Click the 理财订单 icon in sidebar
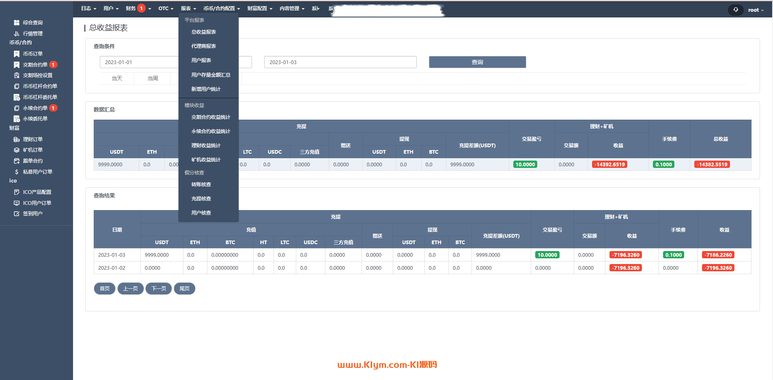The height and width of the screenshot is (380, 773). (x=17, y=140)
